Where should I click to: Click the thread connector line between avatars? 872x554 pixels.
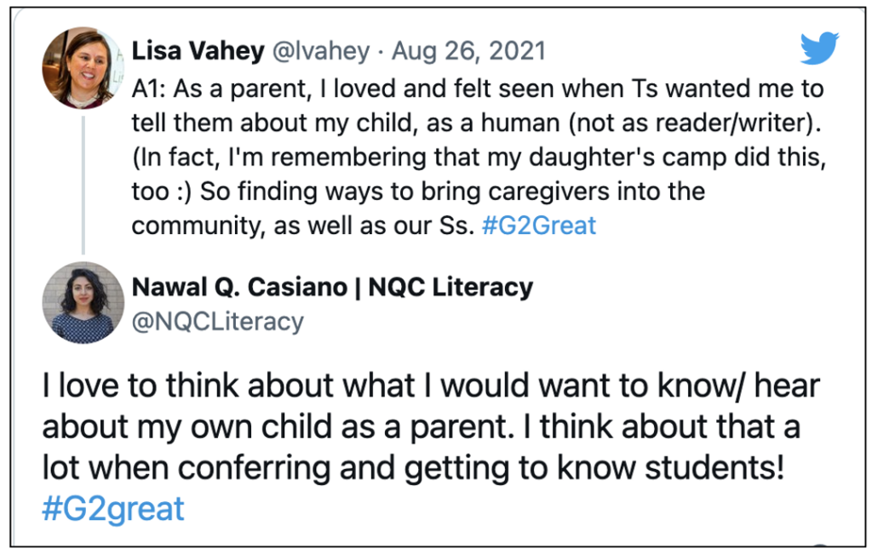click(83, 185)
